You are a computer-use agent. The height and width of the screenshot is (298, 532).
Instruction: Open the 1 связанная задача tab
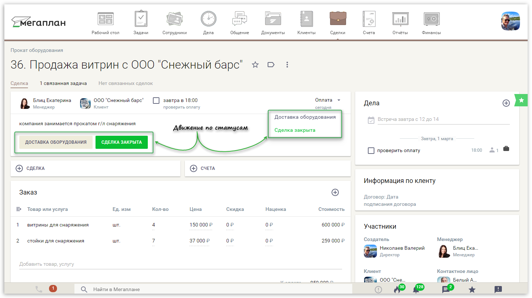pos(63,83)
